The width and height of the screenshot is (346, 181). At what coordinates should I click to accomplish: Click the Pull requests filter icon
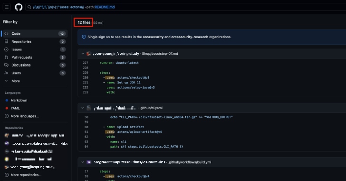[x=6, y=57]
